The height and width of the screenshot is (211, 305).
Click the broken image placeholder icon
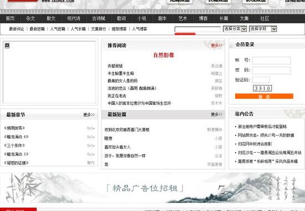pos(7,46)
